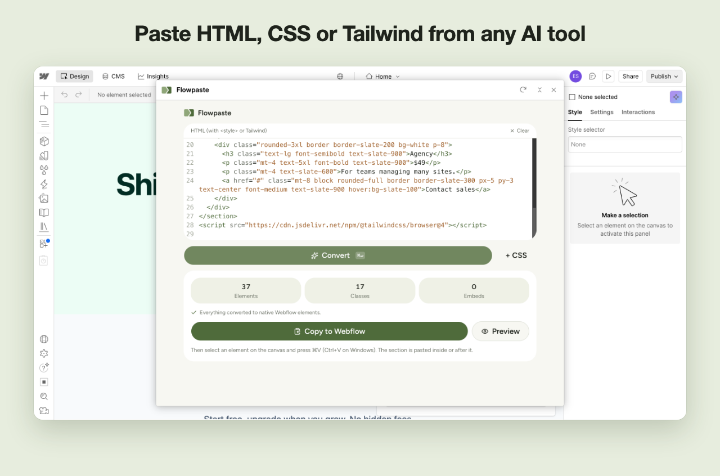The height and width of the screenshot is (476, 720).
Task: Click Copy to Webflow button
Action: 329,331
